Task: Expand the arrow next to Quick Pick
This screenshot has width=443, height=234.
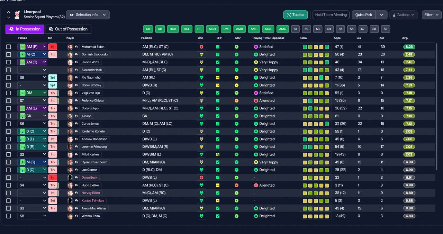Action: (381, 15)
